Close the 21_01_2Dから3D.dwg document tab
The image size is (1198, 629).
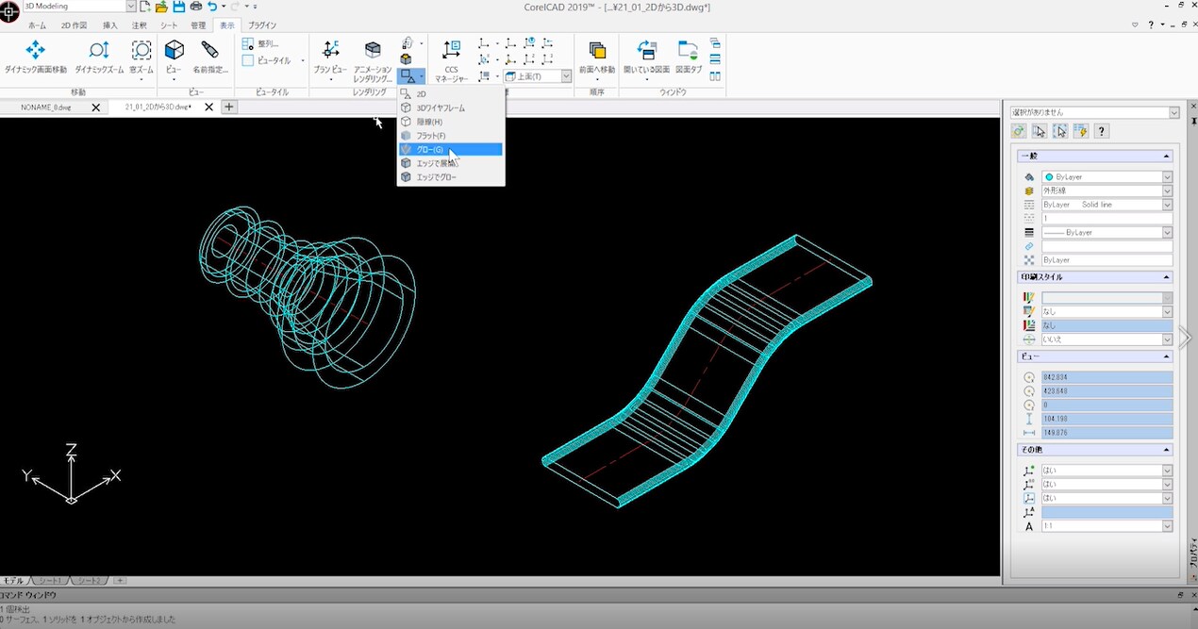(x=208, y=108)
